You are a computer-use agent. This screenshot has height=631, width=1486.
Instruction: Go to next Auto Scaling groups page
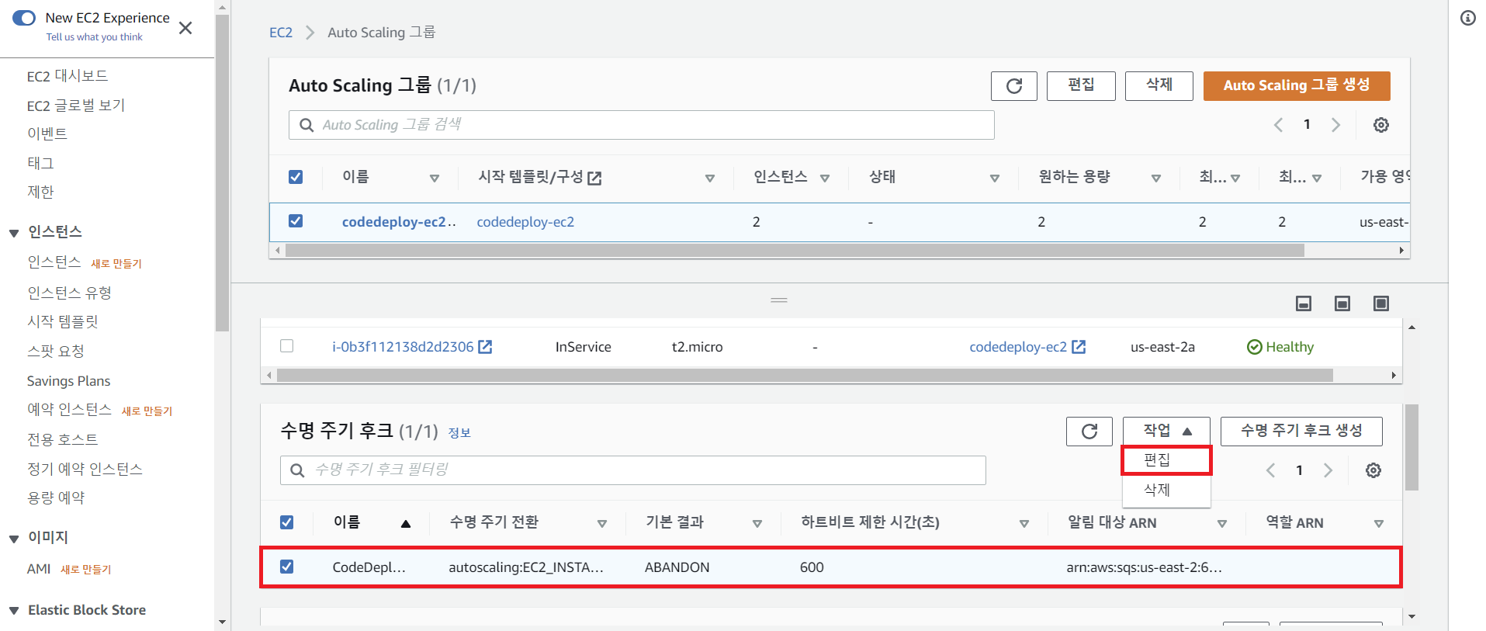tap(1335, 125)
